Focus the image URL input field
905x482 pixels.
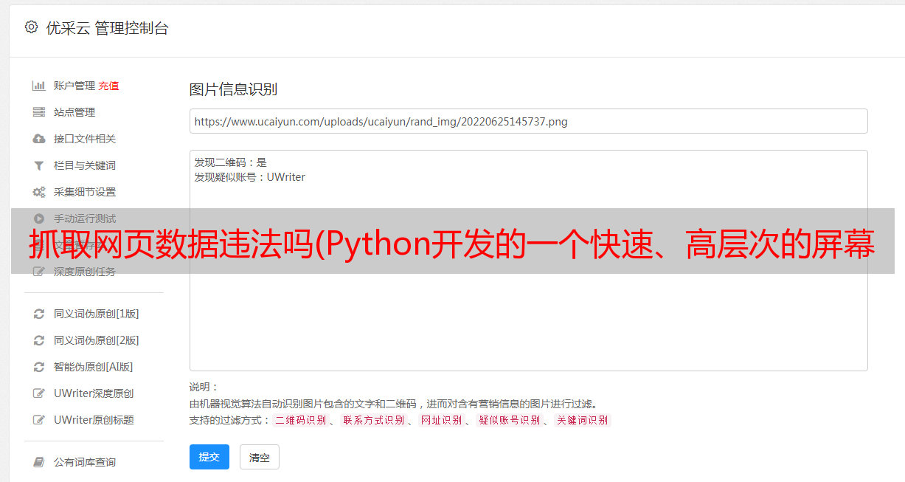pos(528,121)
